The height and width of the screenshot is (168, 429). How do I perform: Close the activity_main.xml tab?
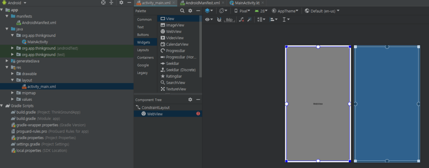coord(173,3)
